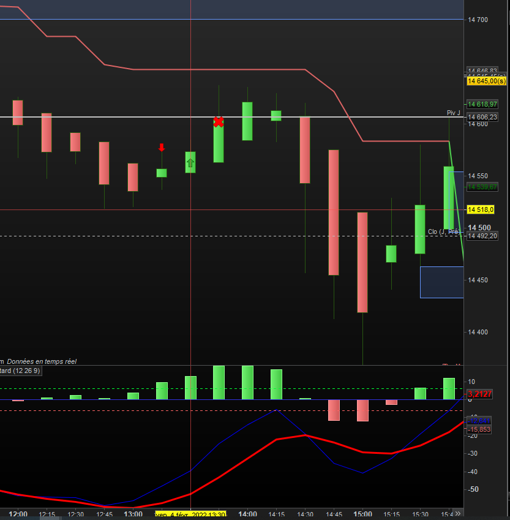Click the red MACD histogram bar at 15:00
The image size is (510, 520).
coord(363,410)
